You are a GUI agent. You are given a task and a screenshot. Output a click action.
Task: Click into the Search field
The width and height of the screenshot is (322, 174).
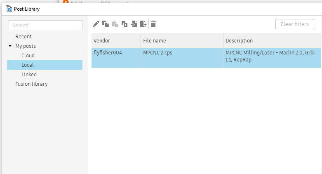pyautogui.click(x=45, y=26)
